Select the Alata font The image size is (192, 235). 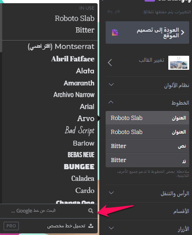(85, 71)
